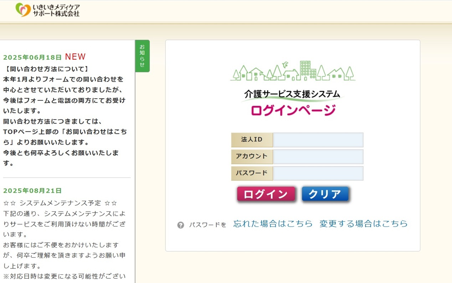The height and width of the screenshot is (283, 452).
Task: Focus the パスワード input field
Action: (318, 173)
